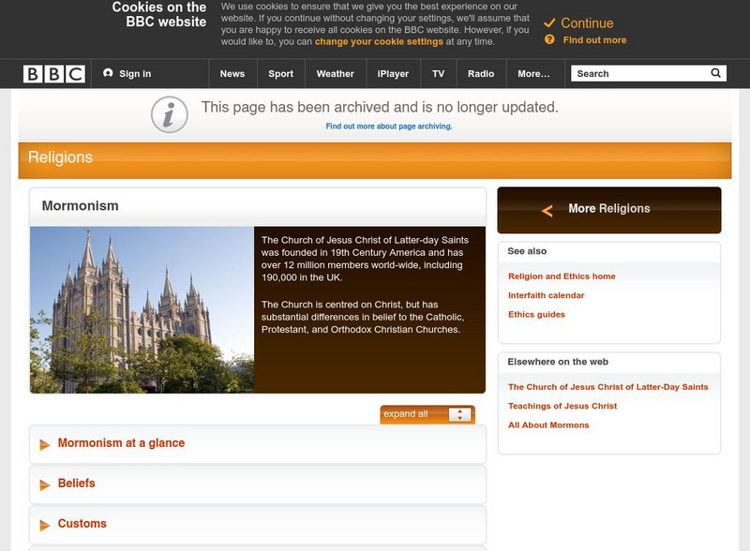Open Find out more about page archiving

(x=389, y=127)
